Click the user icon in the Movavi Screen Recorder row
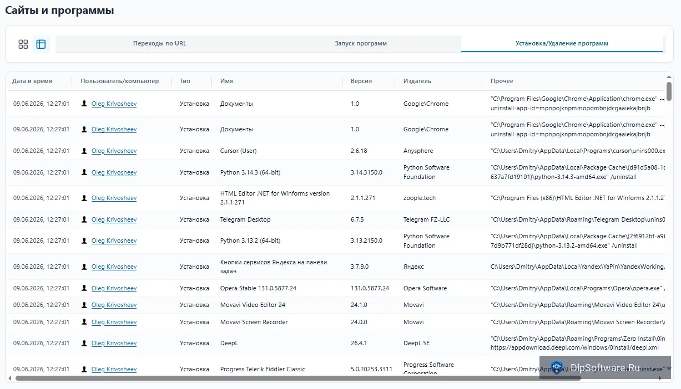 (84, 322)
